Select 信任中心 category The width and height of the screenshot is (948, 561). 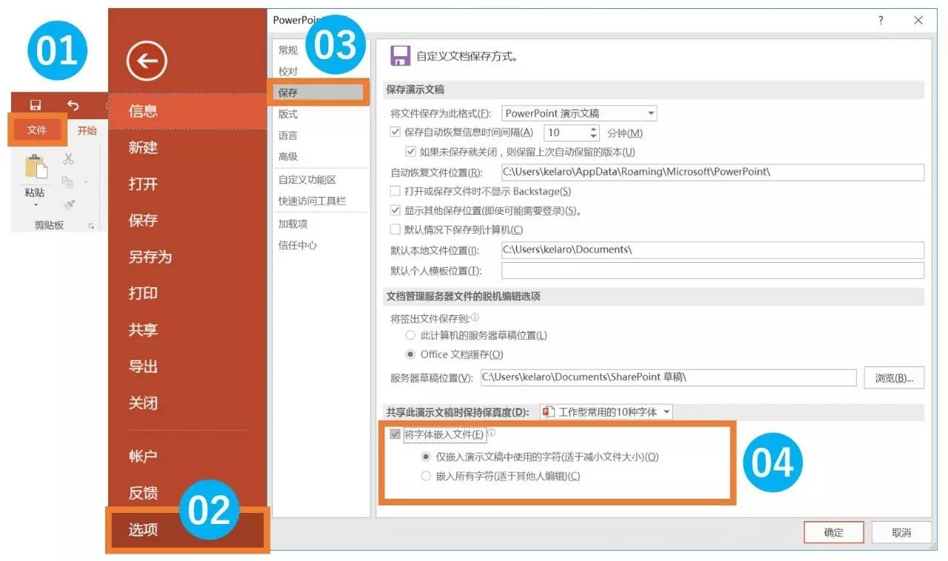[x=298, y=245]
